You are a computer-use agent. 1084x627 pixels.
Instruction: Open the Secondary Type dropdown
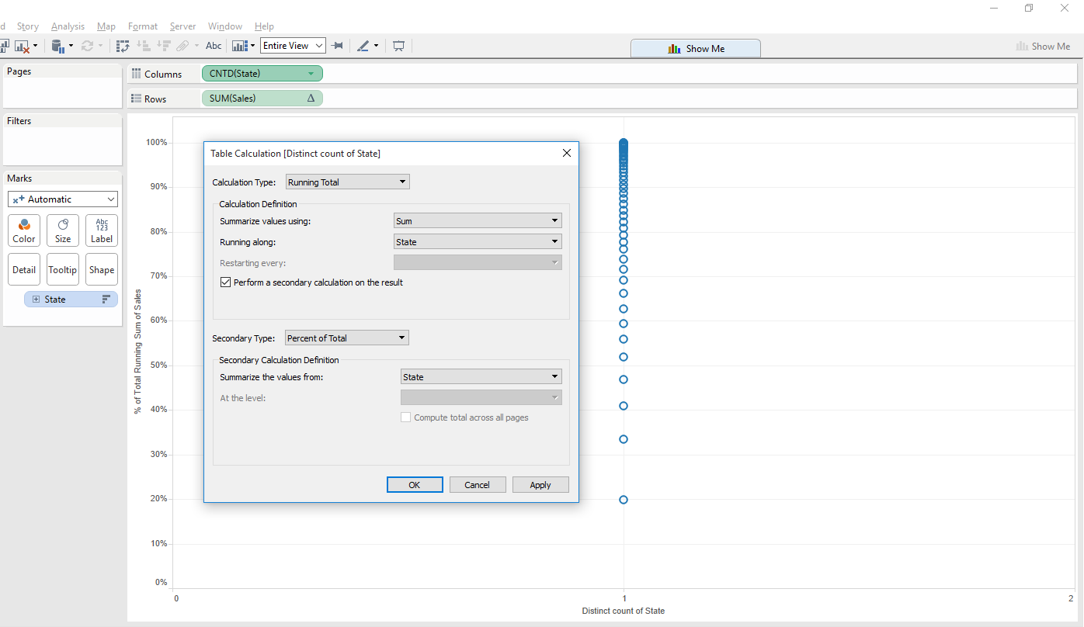[346, 338]
